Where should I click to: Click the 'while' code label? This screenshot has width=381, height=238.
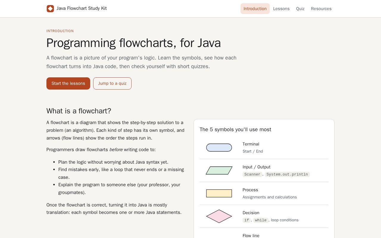tap(261, 220)
